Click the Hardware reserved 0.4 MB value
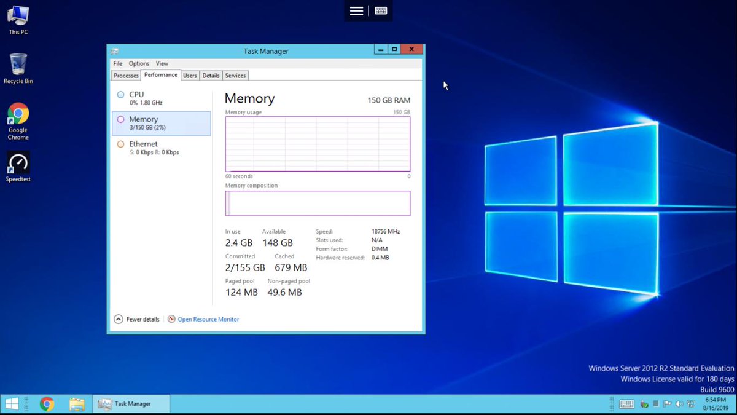The image size is (737, 415). click(x=380, y=258)
